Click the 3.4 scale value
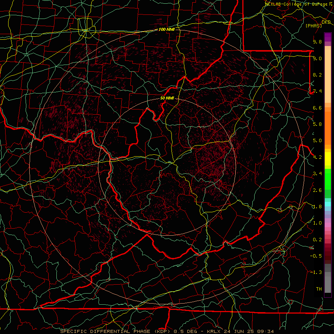The image size is (334, 334). coord(317,174)
